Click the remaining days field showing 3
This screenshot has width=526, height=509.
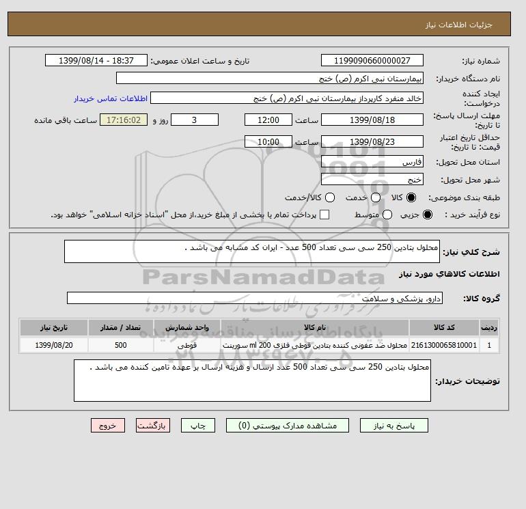[x=195, y=120]
